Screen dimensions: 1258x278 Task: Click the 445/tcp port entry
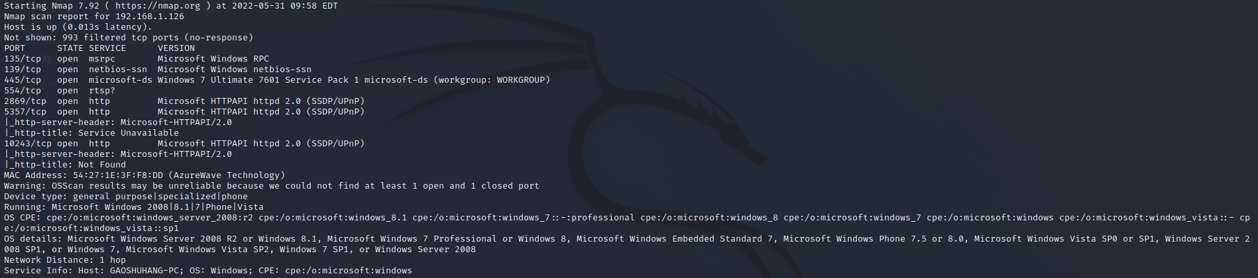(23, 80)
